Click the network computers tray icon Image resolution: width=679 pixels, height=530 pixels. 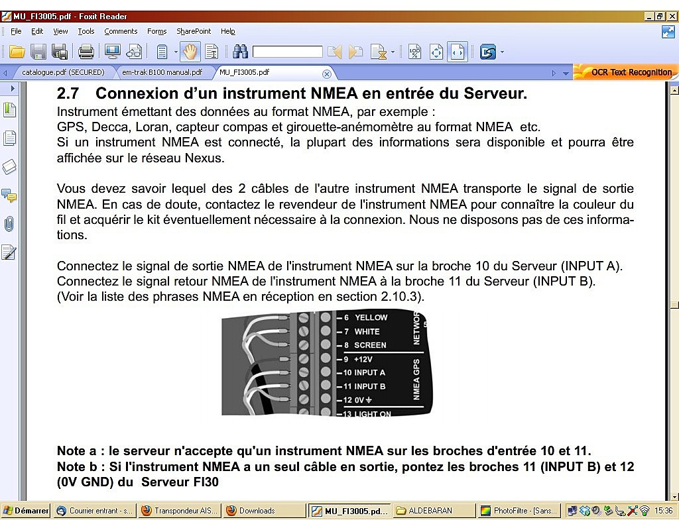572,511
